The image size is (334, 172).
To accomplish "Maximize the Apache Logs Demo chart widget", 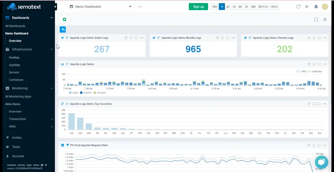I will pos(319,64).
